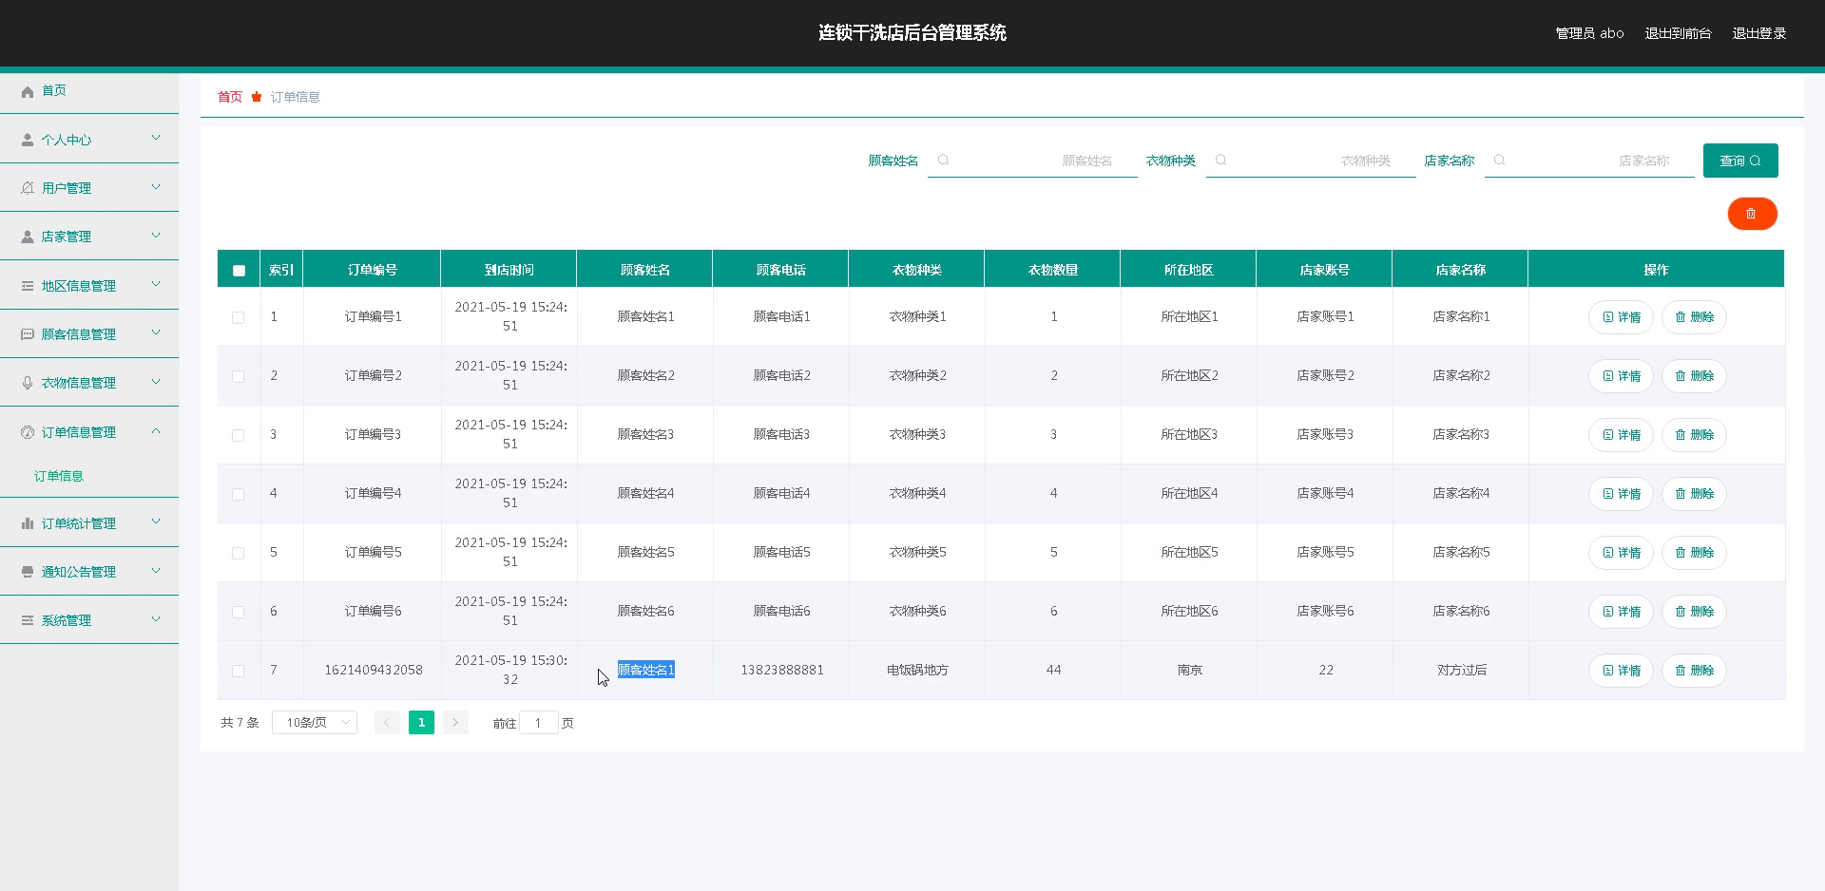Screen dimensions: 1825x891
Task: Open the 店家管理 menu label
Action: (67, 237)
